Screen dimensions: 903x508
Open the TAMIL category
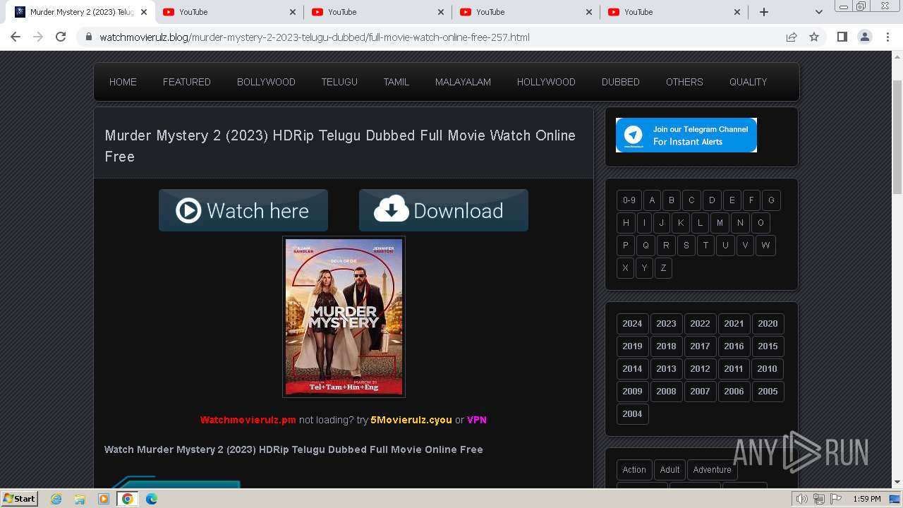click(x=396, y=82)
